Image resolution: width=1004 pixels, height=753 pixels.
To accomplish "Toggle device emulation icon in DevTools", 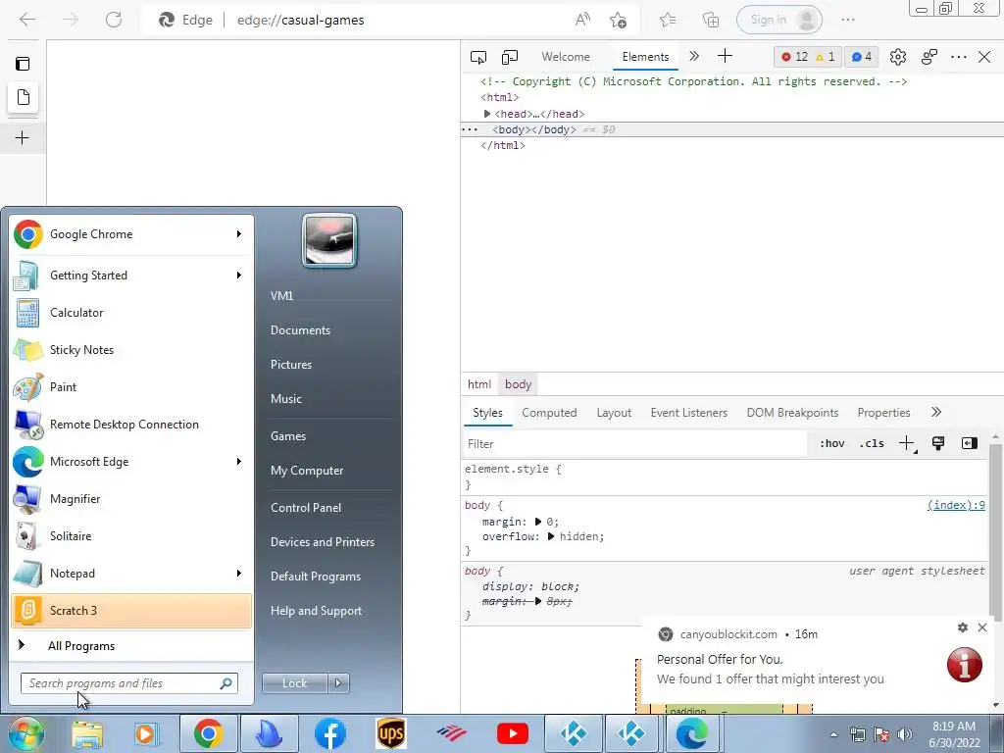I will coord(510,57).
